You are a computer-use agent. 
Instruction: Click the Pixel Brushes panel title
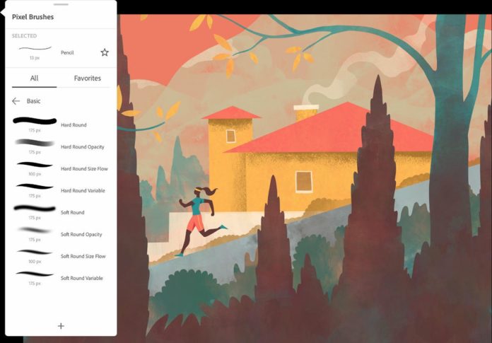(x=33, y=17)
